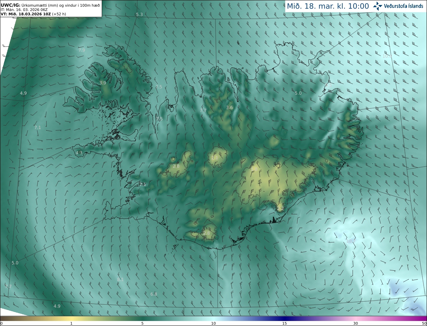Click the 3.6 value in north Iceland
427x326 pixels.
[x=230, y=107]
